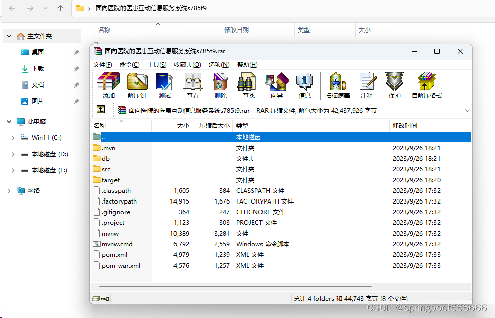Select the mvnw.cmd script file icon
Viewport: 495px width, 318px height.
(97, 244)
